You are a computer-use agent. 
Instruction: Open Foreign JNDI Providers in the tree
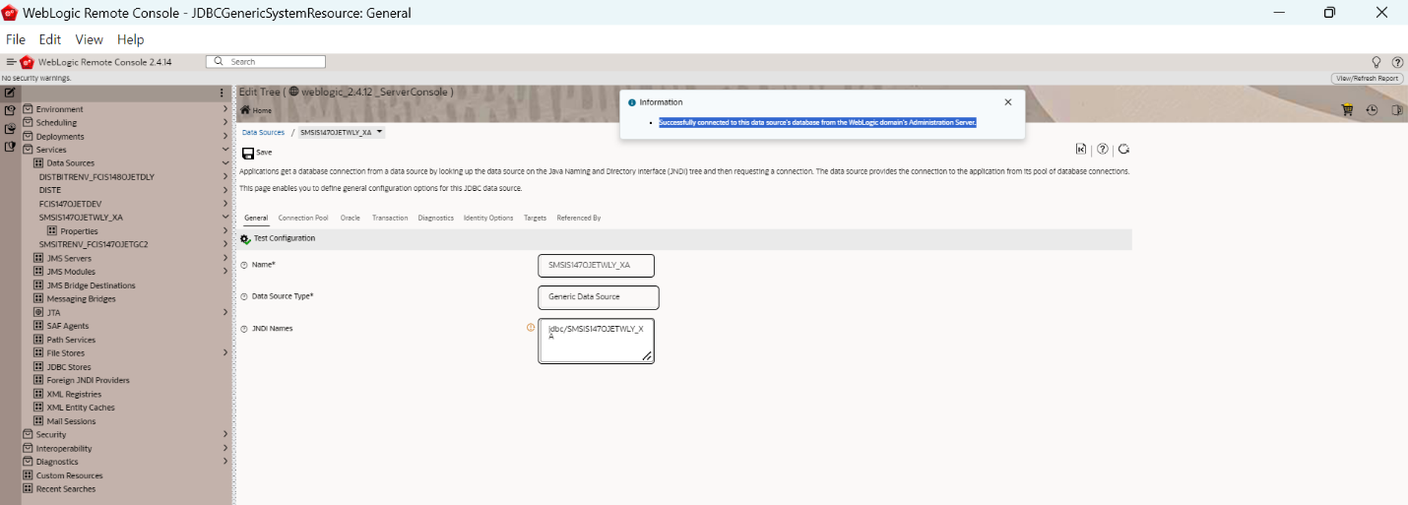(x=88, y=380)
